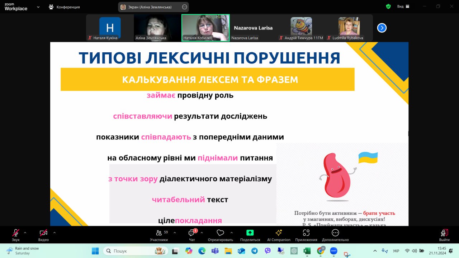Show hidden system tray icons

click(x=375, y=251)
